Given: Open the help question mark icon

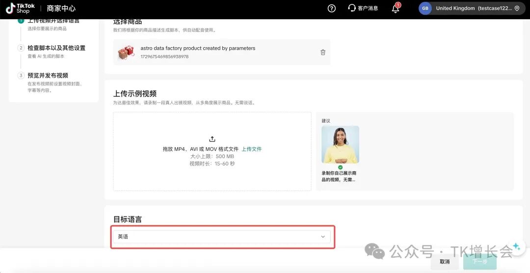Looking at the screenshot, I should coord(332,8).
